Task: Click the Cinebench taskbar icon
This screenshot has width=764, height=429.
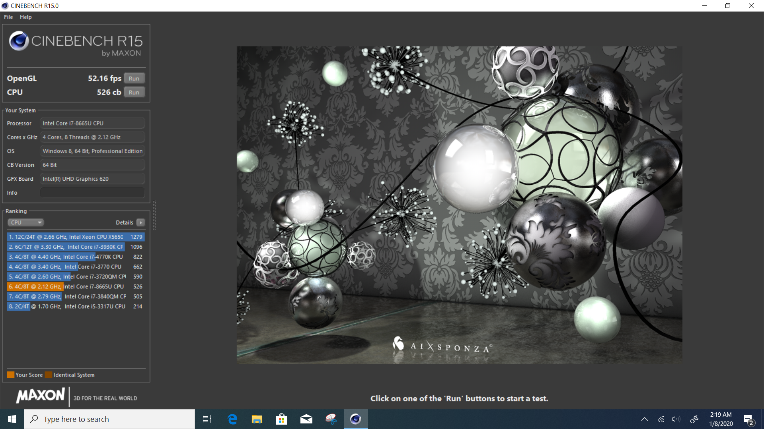Action: (x=356, y=419)
